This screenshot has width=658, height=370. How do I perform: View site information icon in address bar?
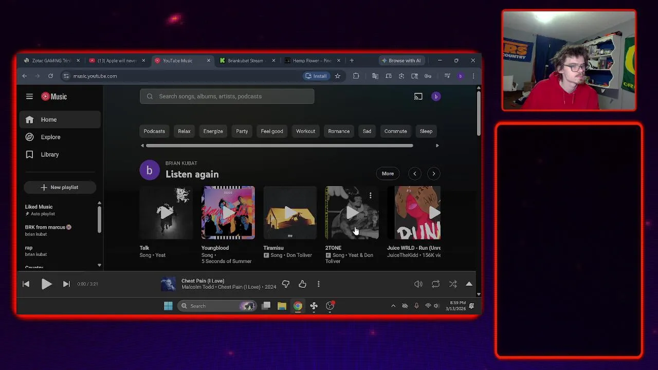[x=66, y=76]
